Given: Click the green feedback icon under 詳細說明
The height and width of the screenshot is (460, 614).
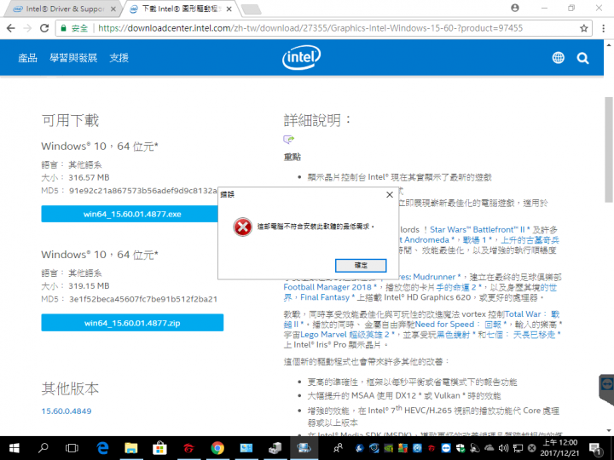Looking at the screenshot, I should [x=288, y=139].
